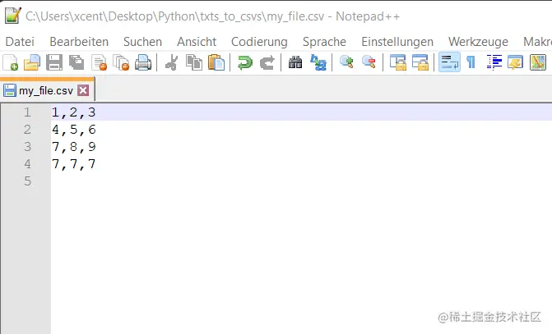The width and height of the screenshot is (552, 334).
Task: Place cursor in text line 7,8,9
Action: pyautogui.click(x=73, y=147)
